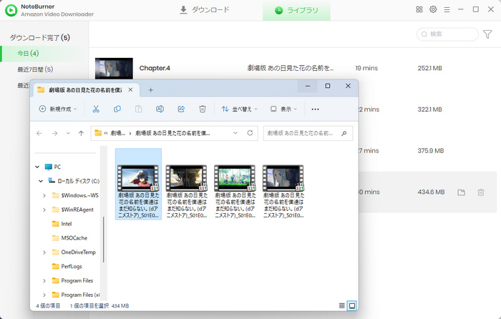
Task: Expand the $Windows.~WS folder in tree
Action: pos(45,195)
